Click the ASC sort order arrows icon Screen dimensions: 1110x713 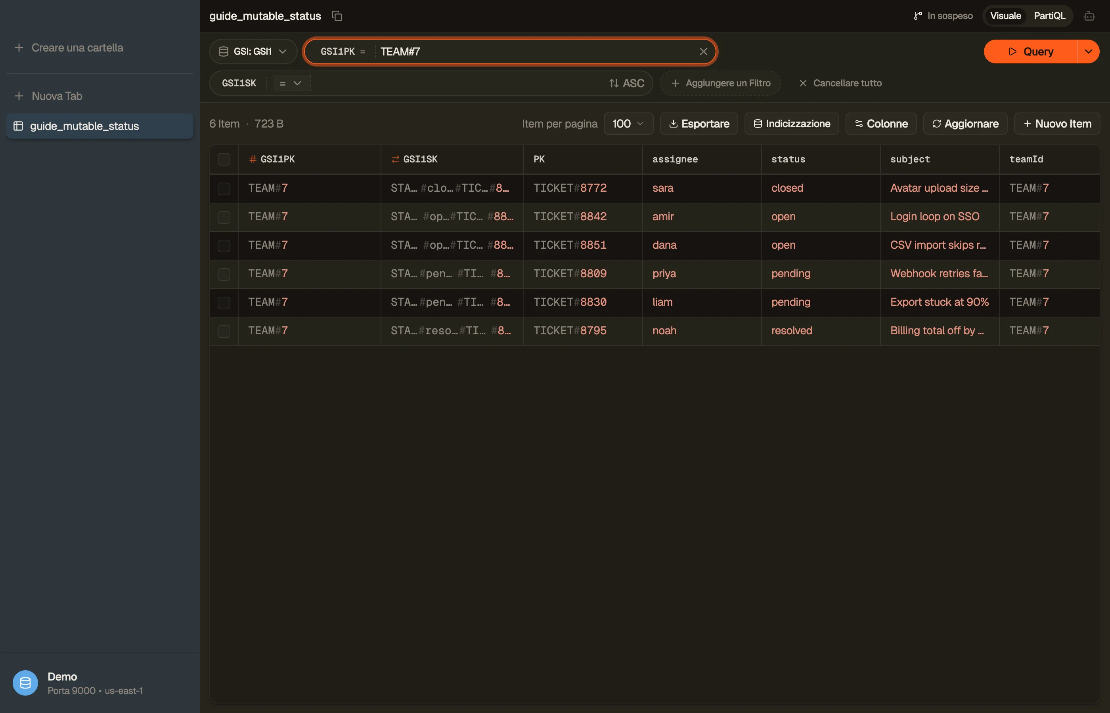614,83
